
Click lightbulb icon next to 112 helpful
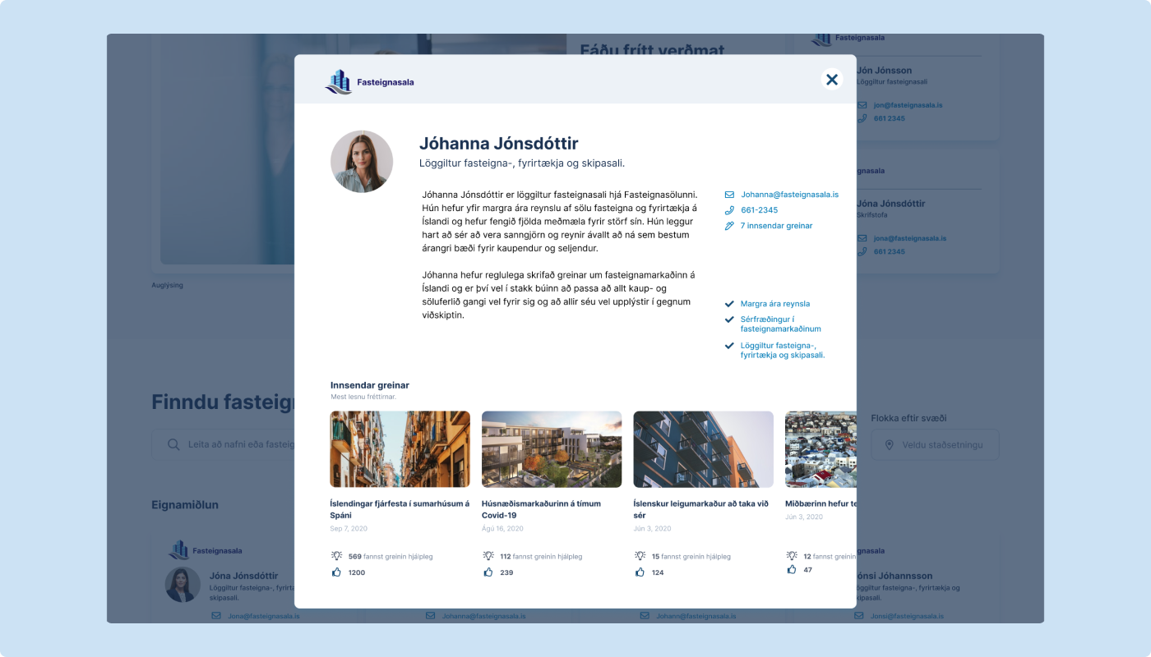[488, 556]
